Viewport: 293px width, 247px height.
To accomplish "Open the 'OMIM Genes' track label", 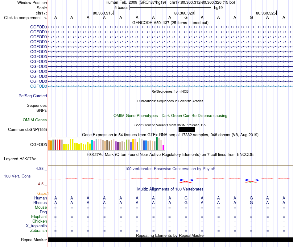I will click(35, 120).
